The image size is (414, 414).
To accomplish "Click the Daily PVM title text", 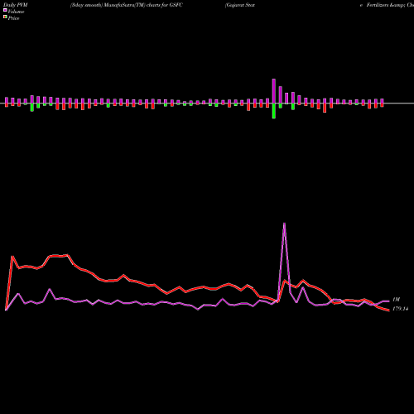I will (16, 5).
